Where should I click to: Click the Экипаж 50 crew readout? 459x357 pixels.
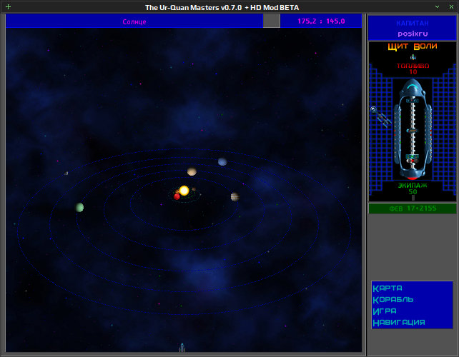(413, 188)
